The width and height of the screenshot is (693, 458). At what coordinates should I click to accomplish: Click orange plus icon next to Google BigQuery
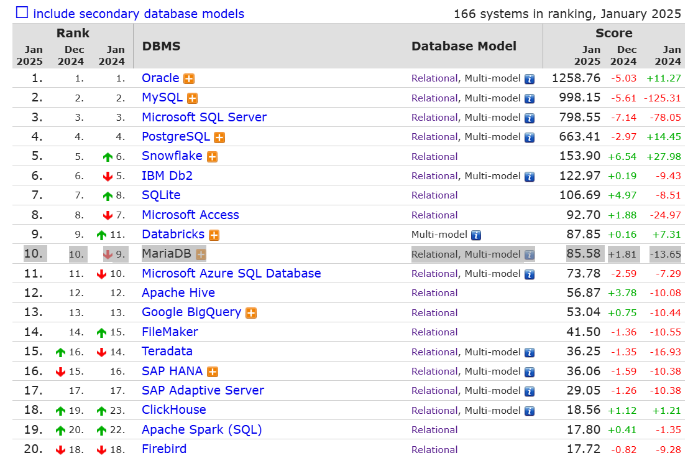click(x=251, y=313)
